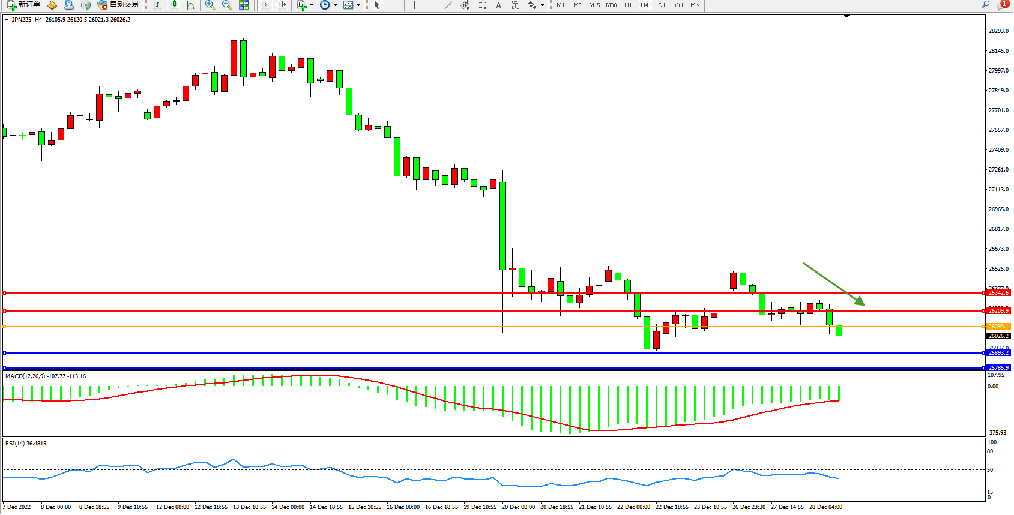Switch to the M15 timeframe
1014x515 pixels.
pyautogui.click(x=594, y=5)
